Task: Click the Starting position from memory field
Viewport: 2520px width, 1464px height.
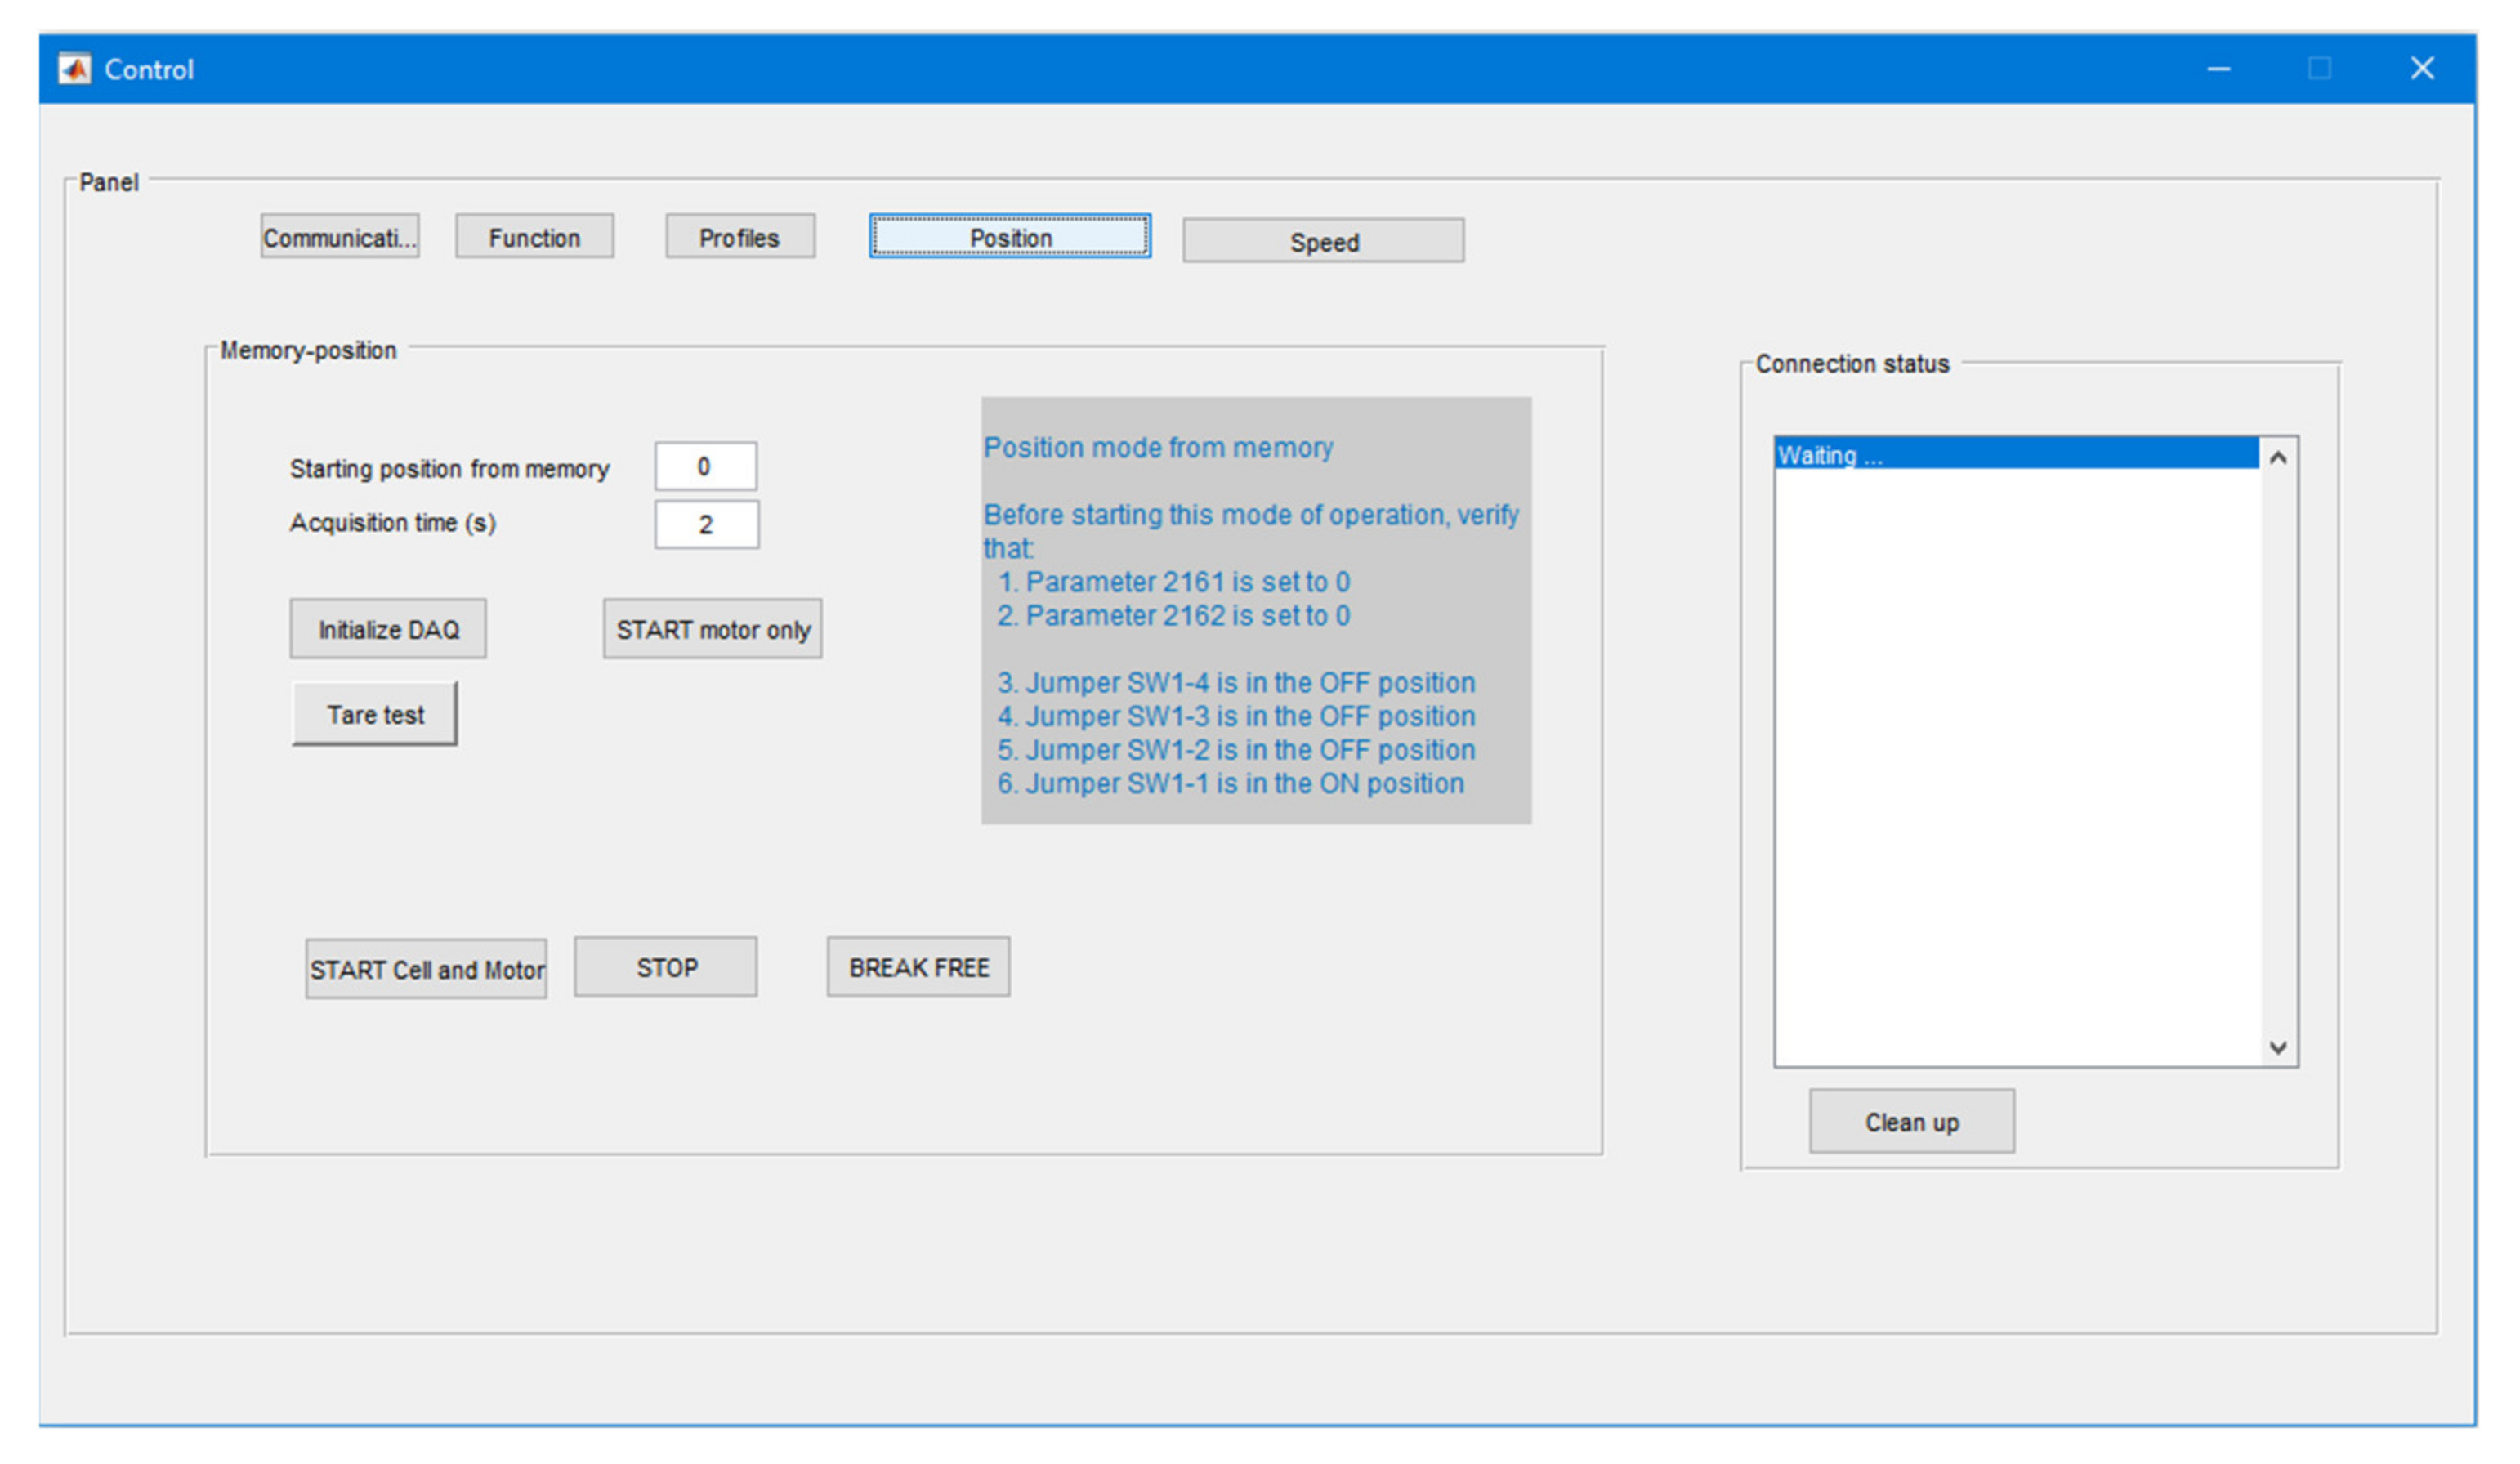Action: coord(705,467)
